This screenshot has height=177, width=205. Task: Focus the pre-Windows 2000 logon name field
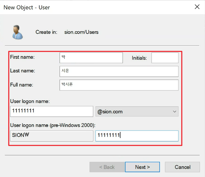point(137,136)
